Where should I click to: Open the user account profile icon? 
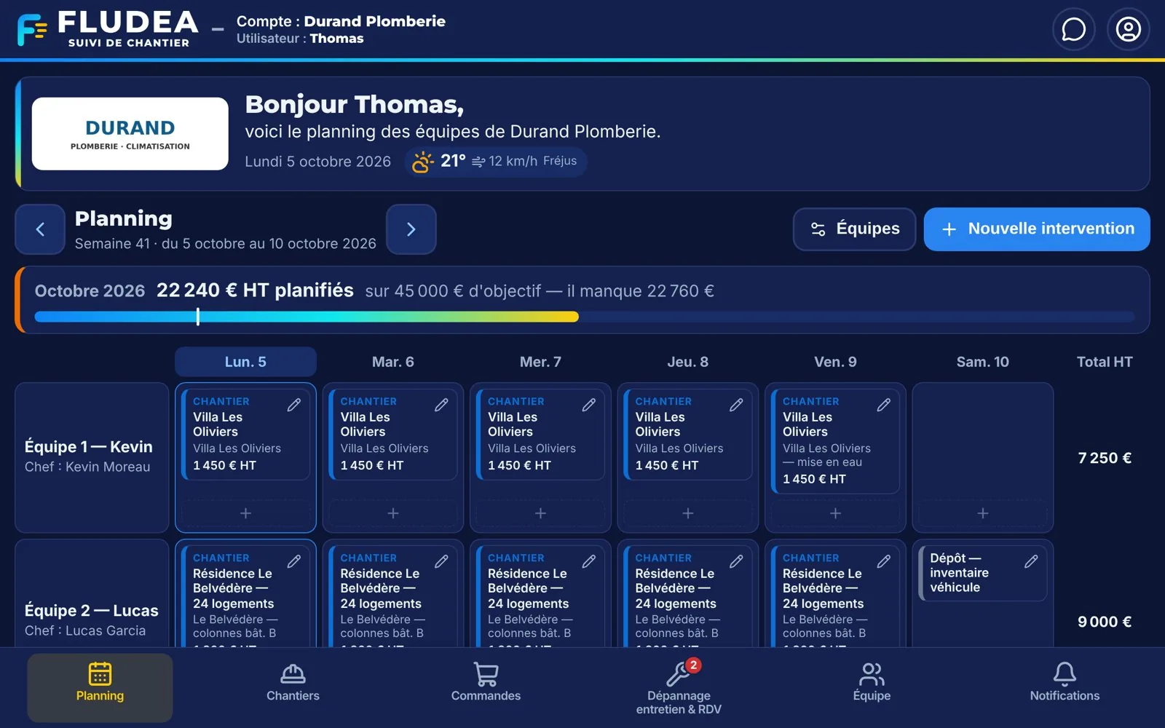coord(1128,29)
